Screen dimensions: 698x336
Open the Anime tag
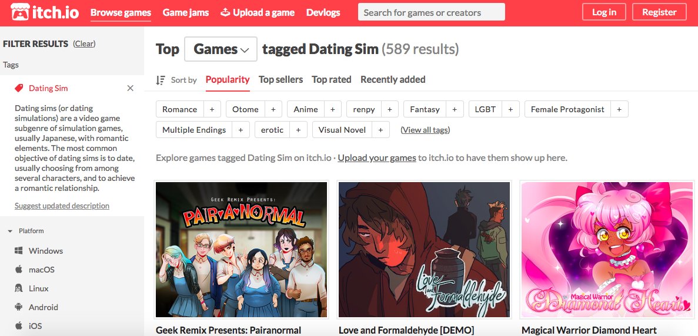point(306,109)
